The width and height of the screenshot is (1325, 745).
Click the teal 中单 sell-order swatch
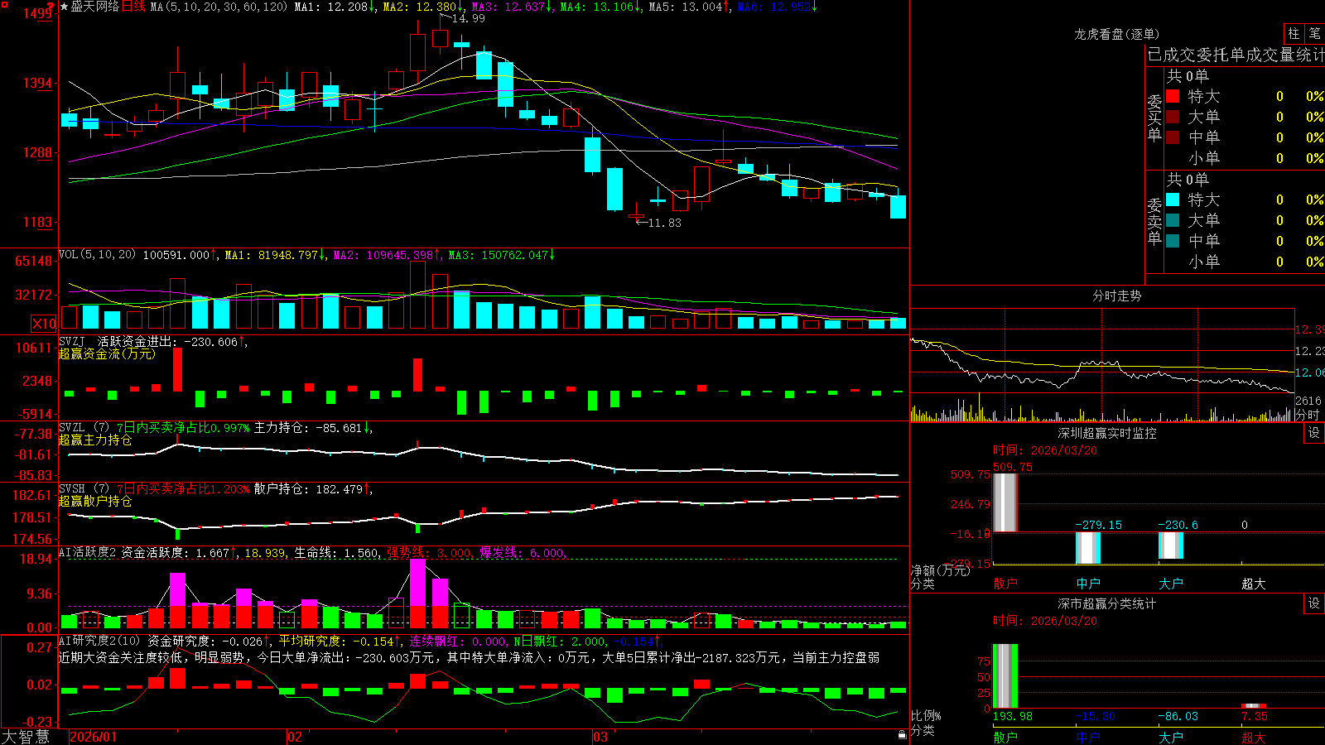click(1173, 241)
